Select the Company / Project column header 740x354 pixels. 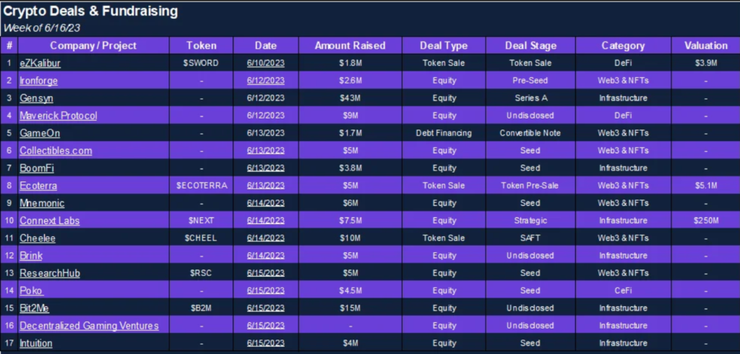[93, 46]
